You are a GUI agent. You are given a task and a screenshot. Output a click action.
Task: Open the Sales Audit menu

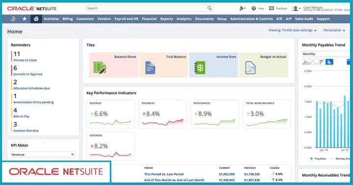point(304,19)
